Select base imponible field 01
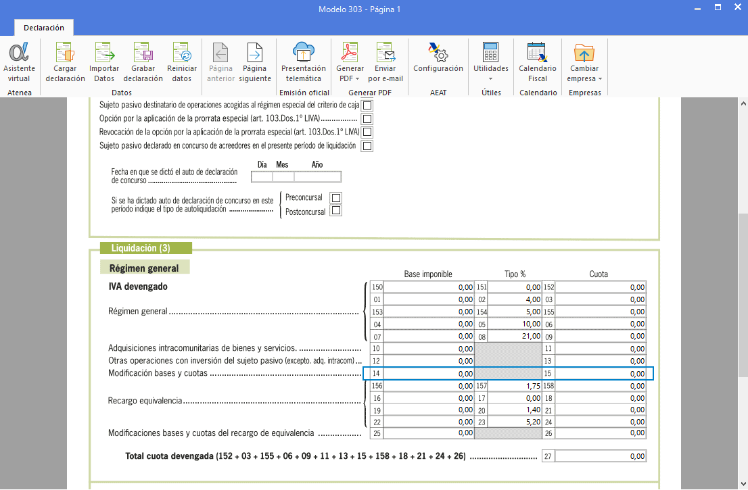The image size is (748, 490). point(429,299)
